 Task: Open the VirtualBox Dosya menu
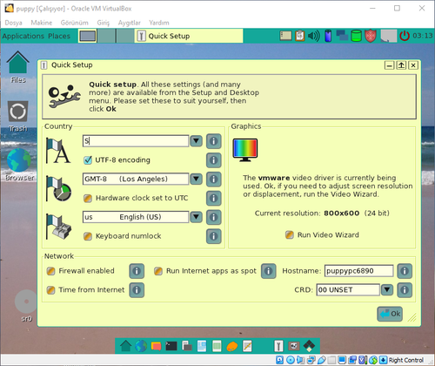(x=13, y=23)
